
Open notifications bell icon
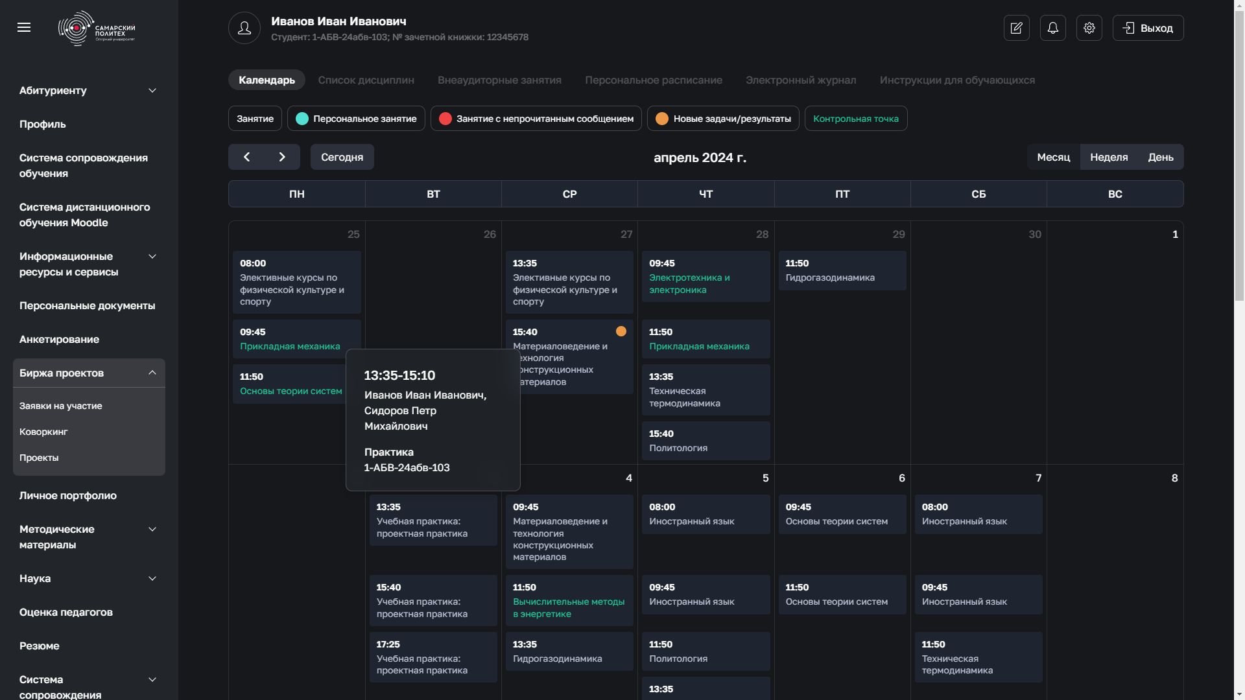pos(1052,28)
